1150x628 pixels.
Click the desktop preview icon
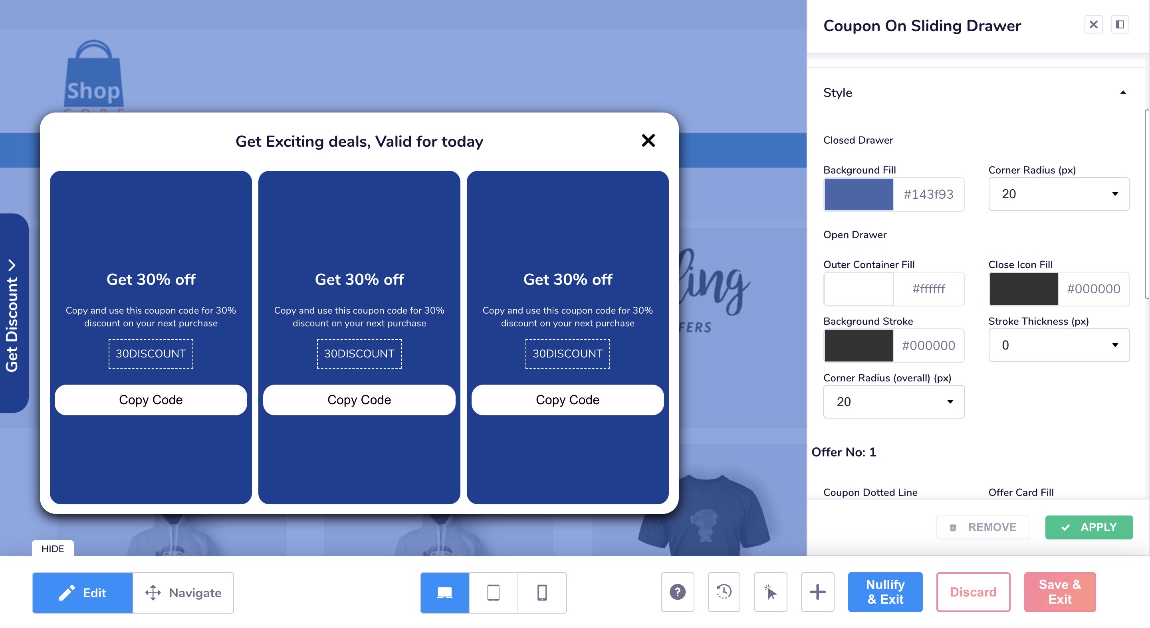click(445, 592)
